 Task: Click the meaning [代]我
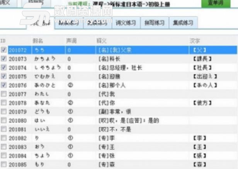click(107, 94)
